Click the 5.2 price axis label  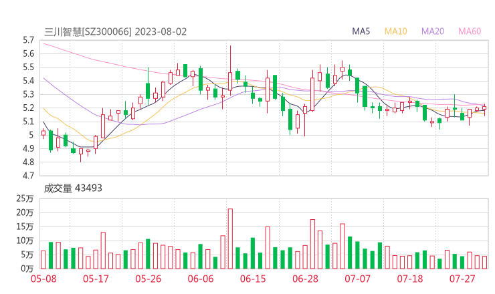pyautogui.click(x=28, y=108)
